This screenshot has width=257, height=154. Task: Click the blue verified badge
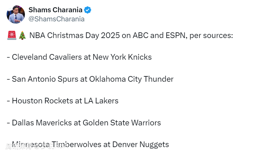coord(88,10)
